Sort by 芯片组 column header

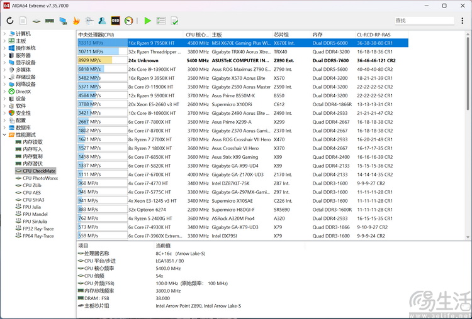coord(291,35)
